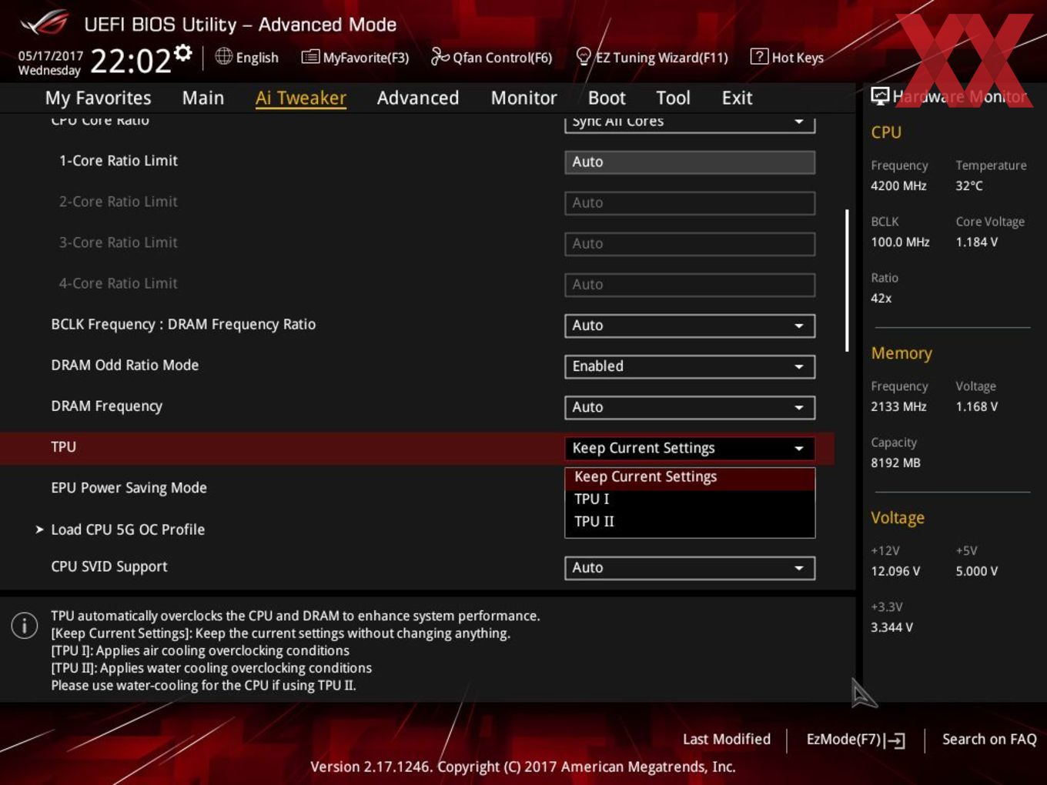Click Last Modified
The width and height of the screenshot is (1047, 785).
coord(726,739)
